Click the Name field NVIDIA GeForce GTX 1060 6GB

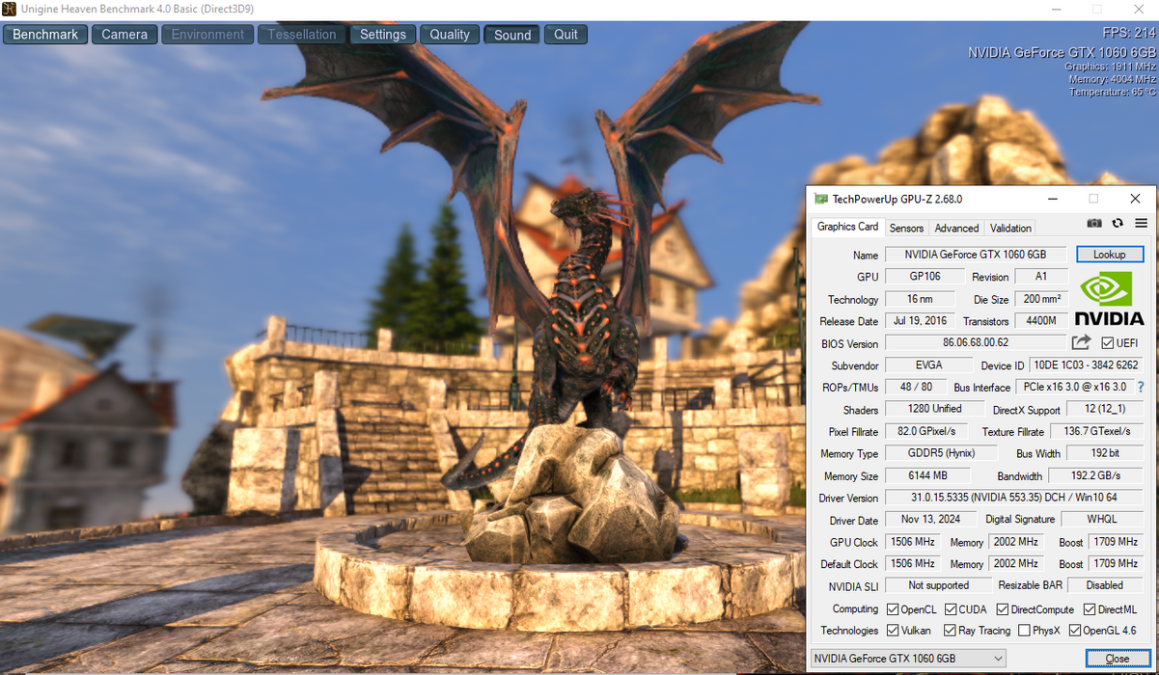coord(975,255)
